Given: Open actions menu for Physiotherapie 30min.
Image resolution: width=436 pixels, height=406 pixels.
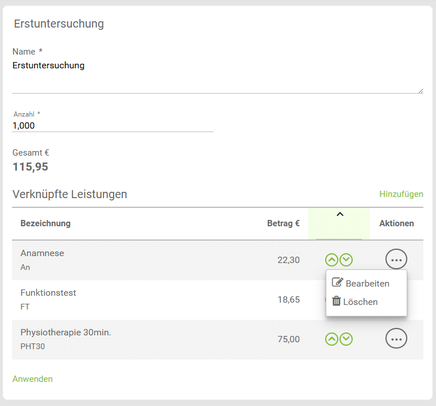Looking at the screenshot, I should (396, 338).
